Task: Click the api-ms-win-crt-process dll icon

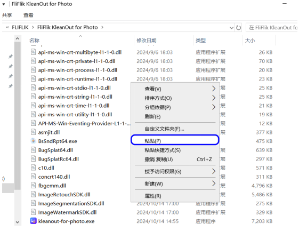Action: tap(33, 70)
